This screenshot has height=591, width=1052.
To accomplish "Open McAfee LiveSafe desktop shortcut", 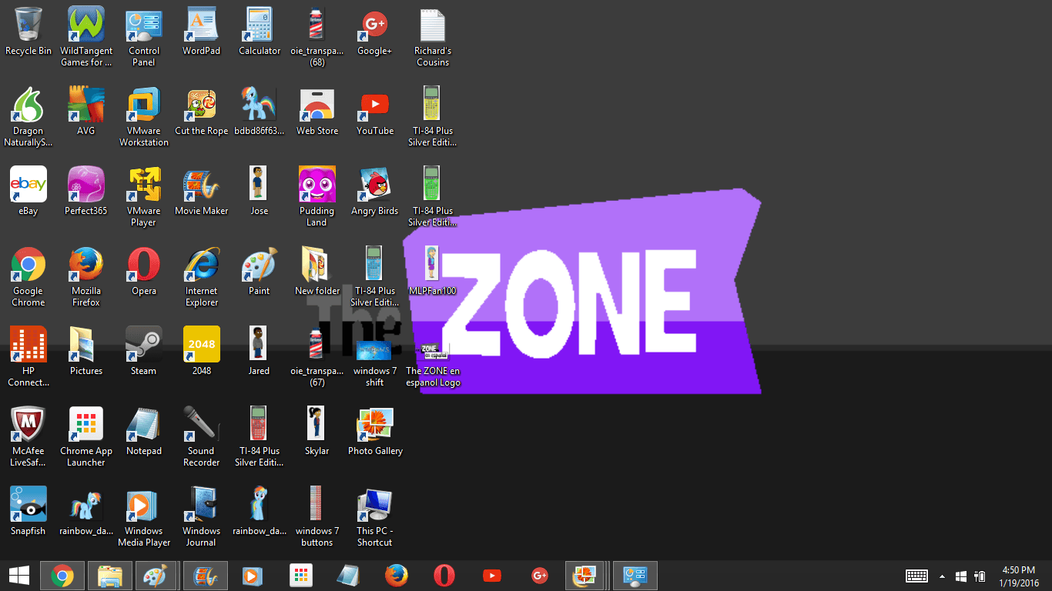I will point(28,437).
